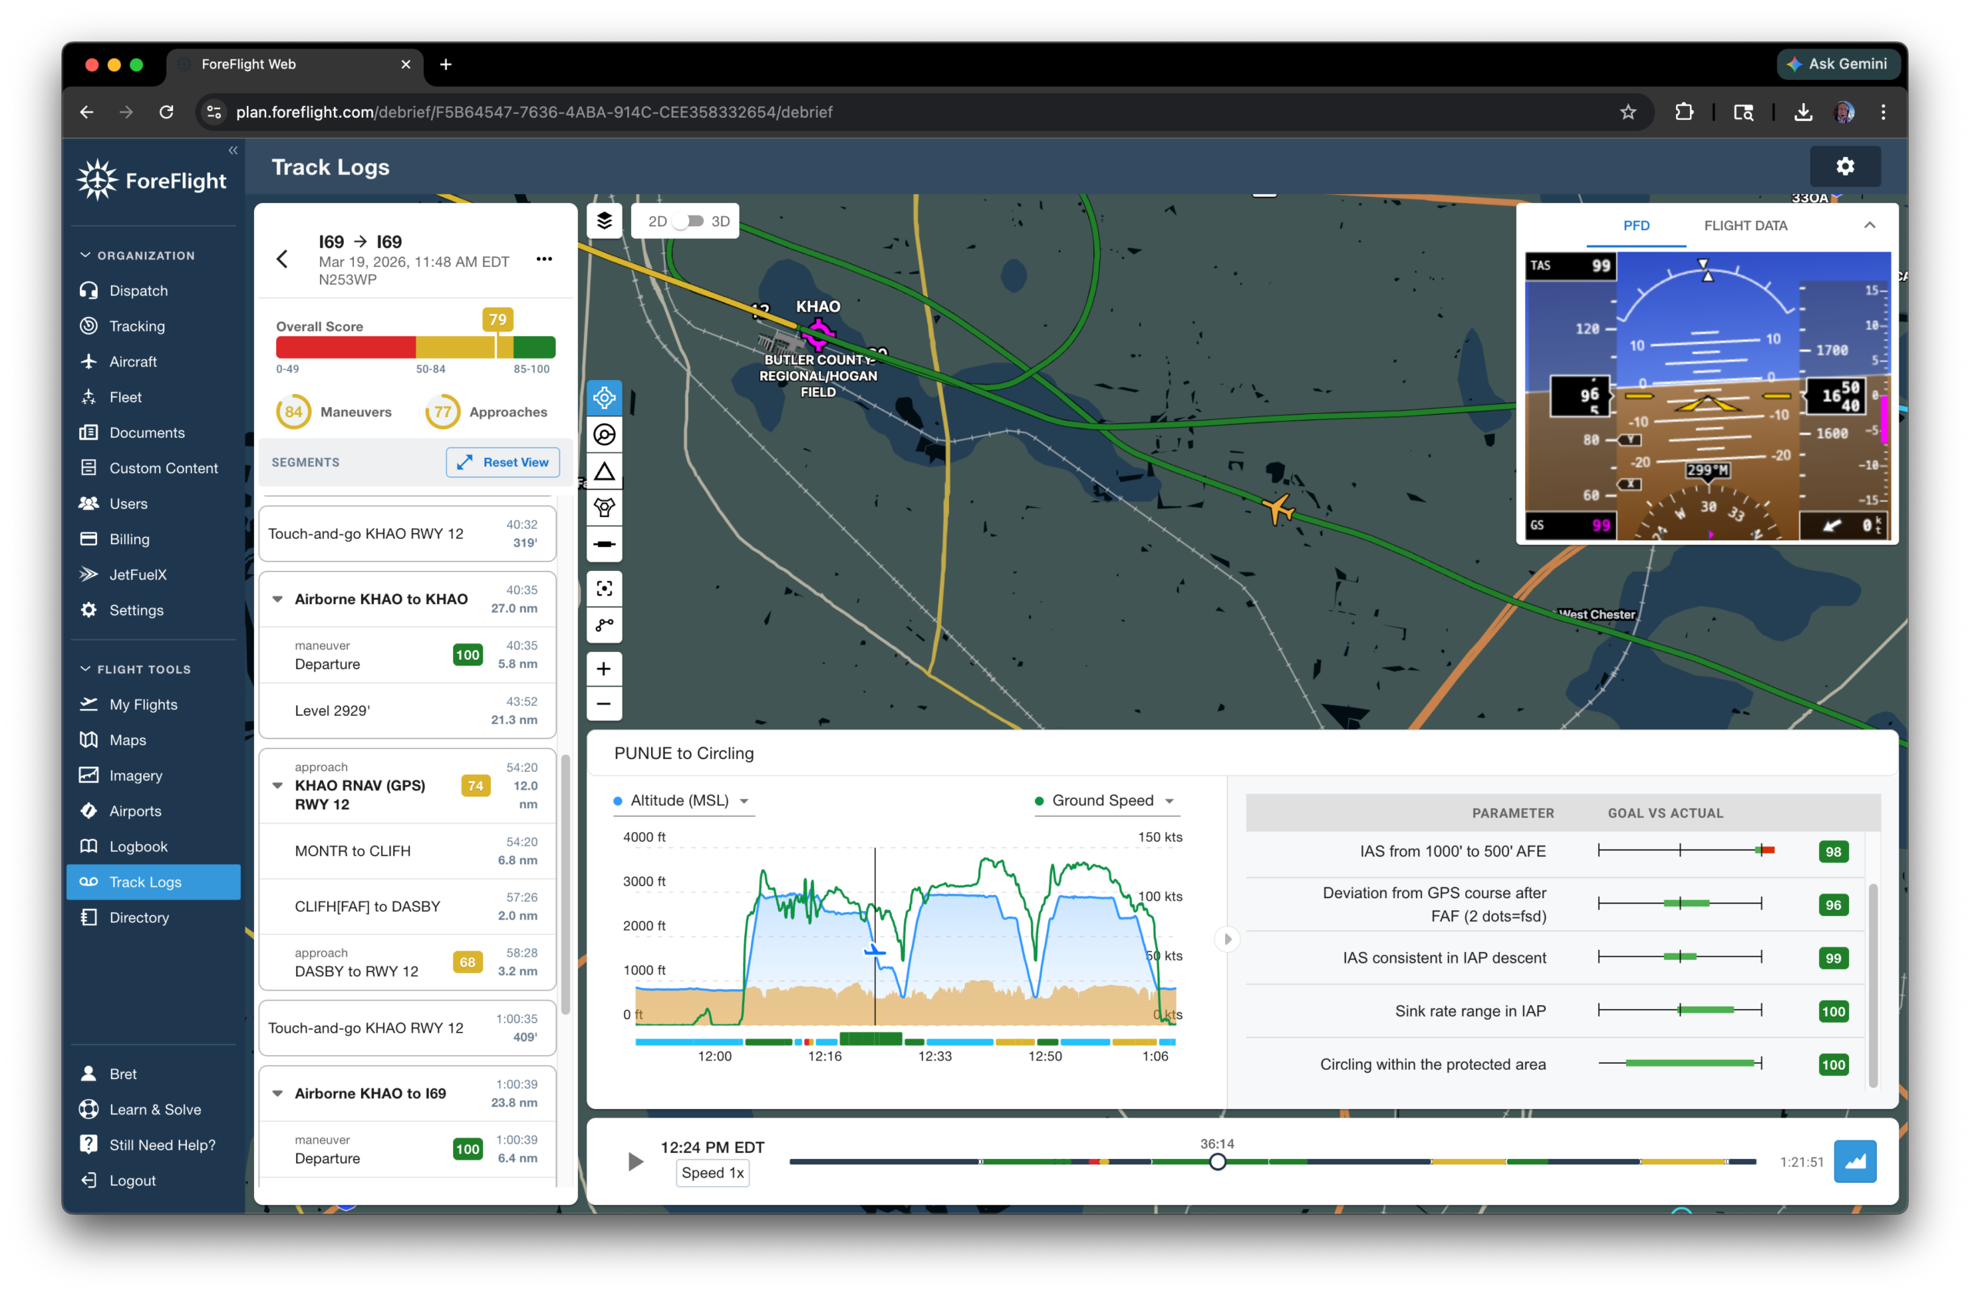This screenshot has height=1296, width=1970.
Task: Toggle the 2D/3D map view switch
Action: [689, 221]
